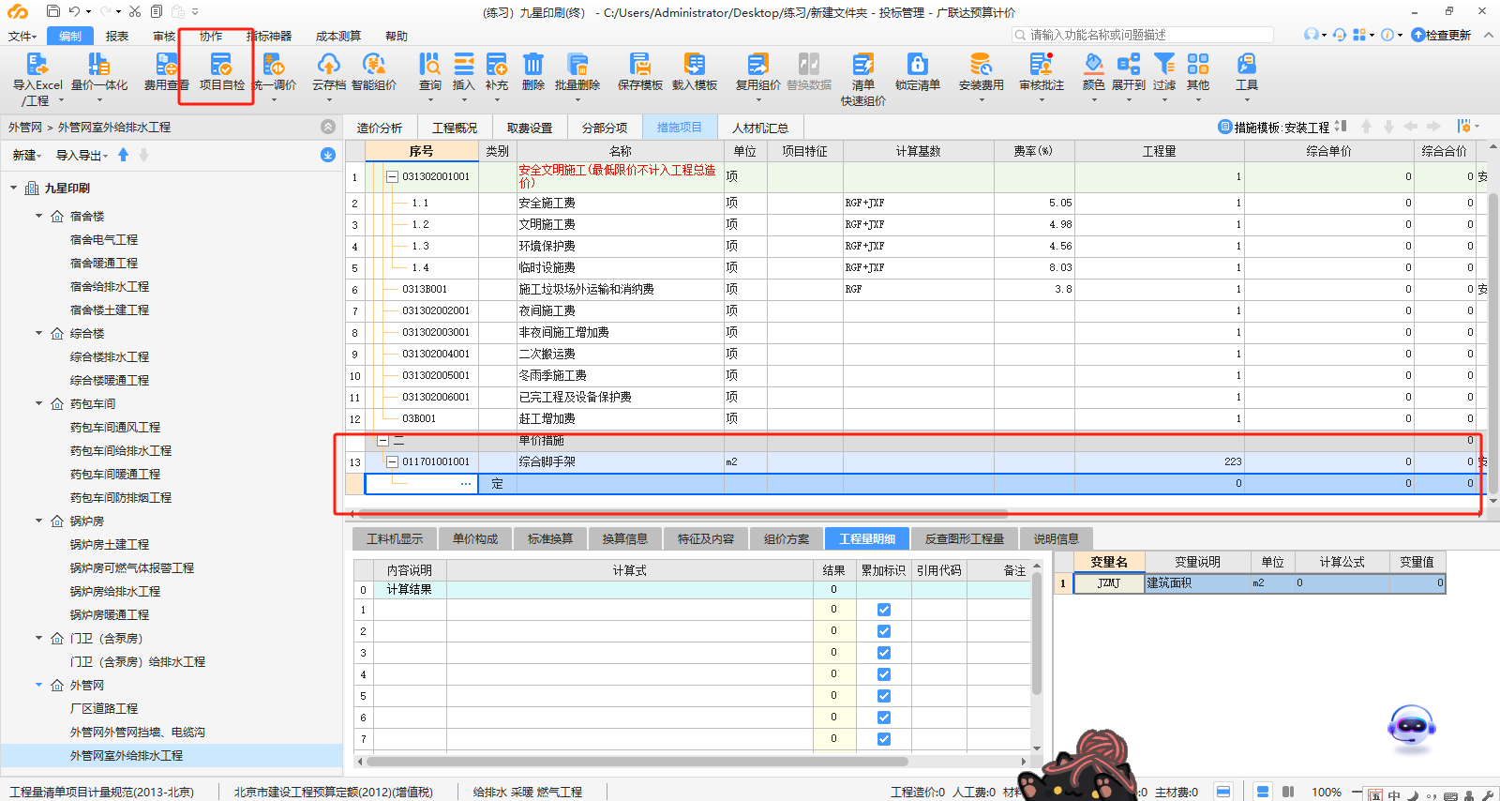Image resolution: width=1500 pixels, height=801 pixels.
Task: Open the 文件 menu
Action: 22,36
